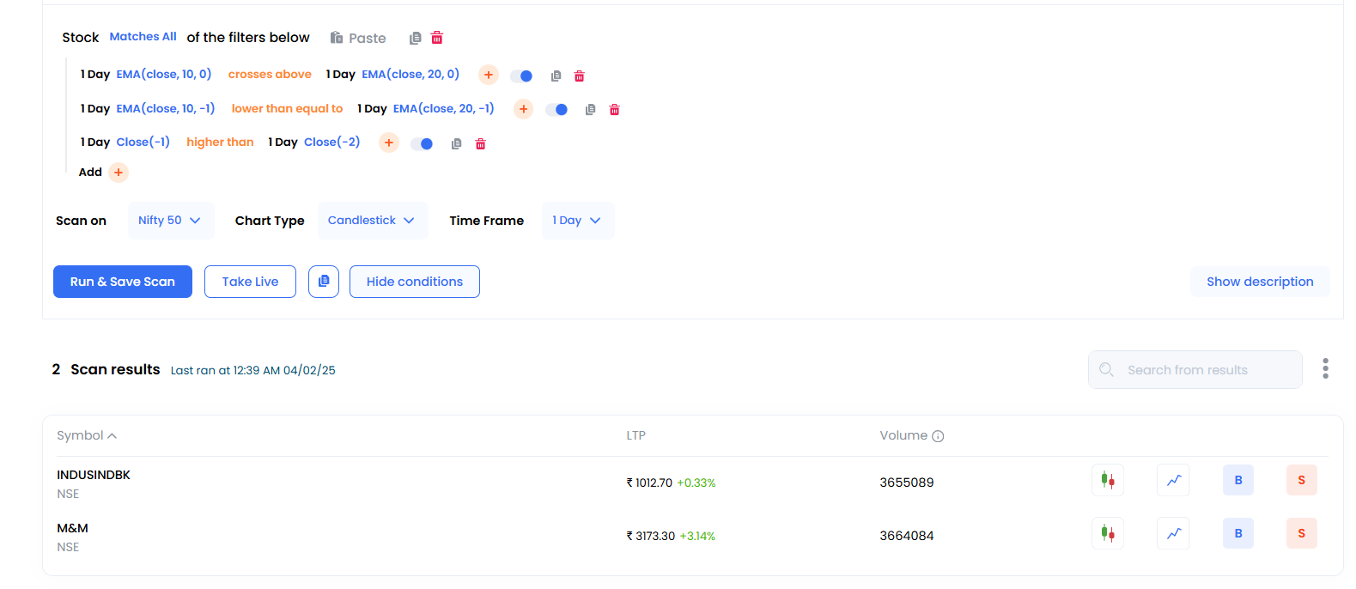
Task: Open the Chart Type Candlestick dropdown
Action: point(373,221)
